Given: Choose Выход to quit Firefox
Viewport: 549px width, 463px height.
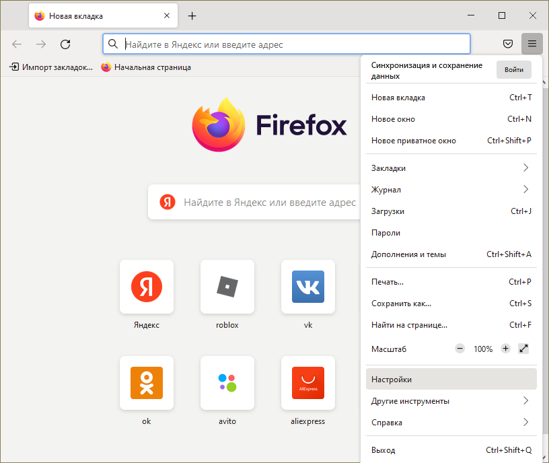Looking at the screenshot, I should coord(451,450).
